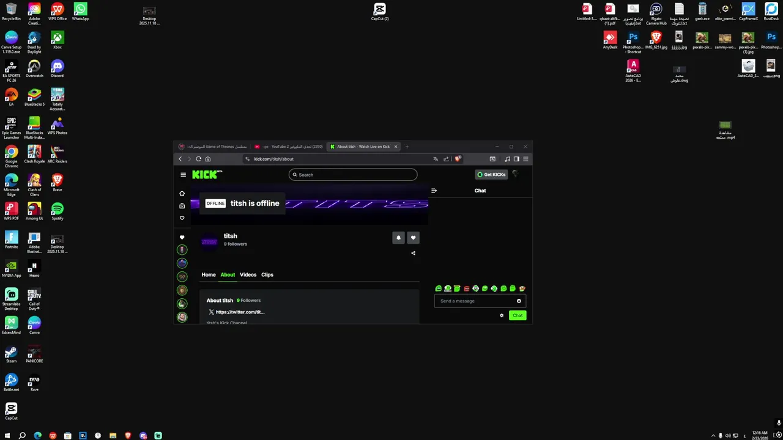783x440 pixels.
Task: Open the browser main menu icon
Action: [x=525, y=159]
